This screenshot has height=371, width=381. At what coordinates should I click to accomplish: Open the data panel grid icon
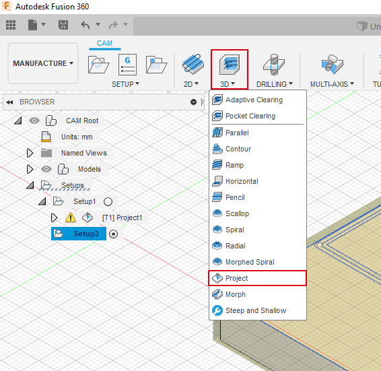point(11,25)
